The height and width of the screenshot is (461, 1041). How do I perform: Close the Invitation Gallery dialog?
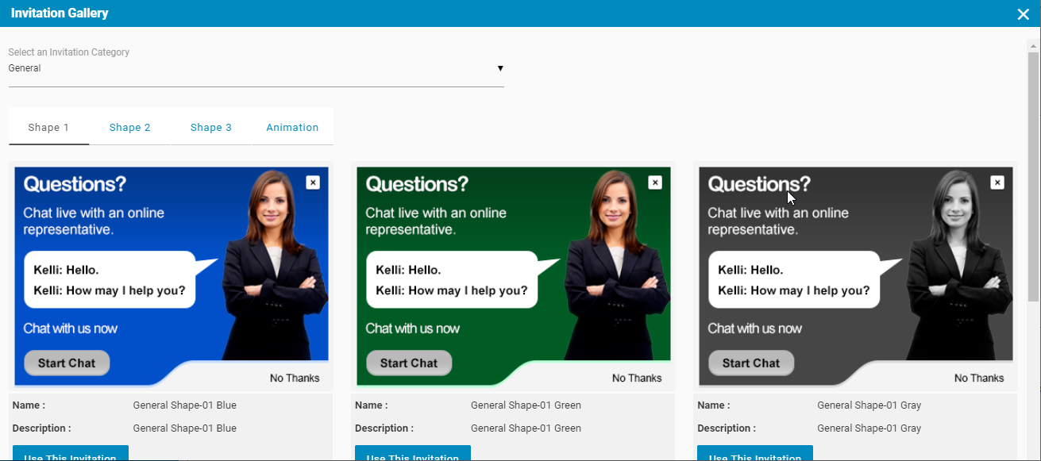[1023, 14]
